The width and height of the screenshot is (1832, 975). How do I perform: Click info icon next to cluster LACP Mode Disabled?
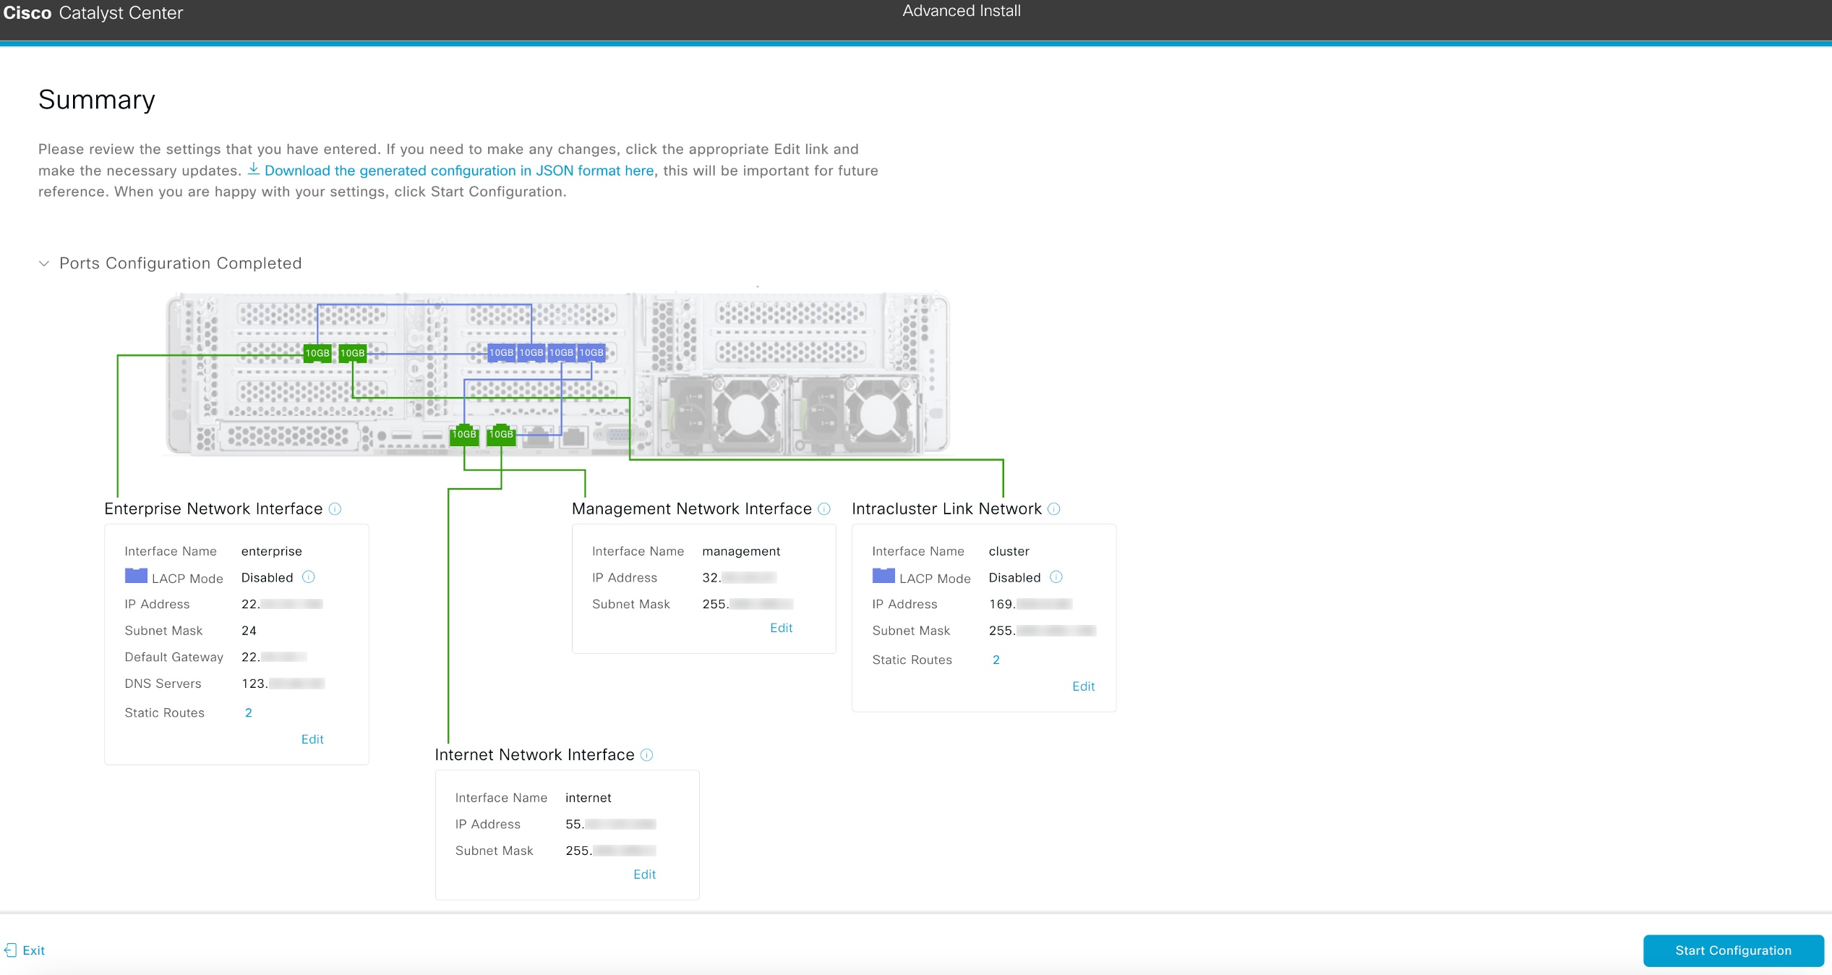(1056, 577)
